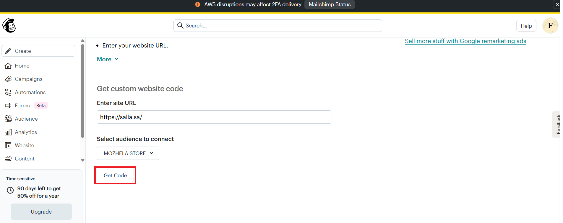The width and height of the screenshot is (563, 223).
Task: Click the Analytics bar chart icon
Action: pyautogui.click(x=8, y=132)
